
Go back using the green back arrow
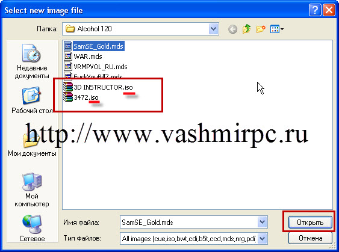pyautogui.click(x=232, y=29)
